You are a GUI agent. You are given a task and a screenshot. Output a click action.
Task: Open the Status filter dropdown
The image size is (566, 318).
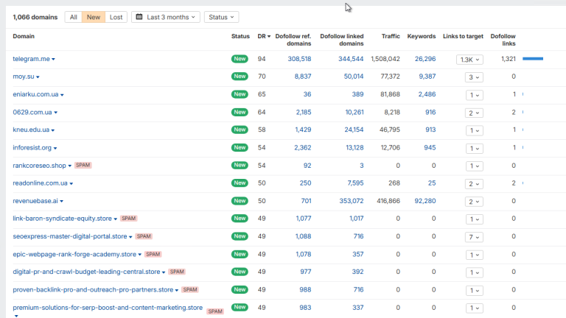(x=221, y=17)
